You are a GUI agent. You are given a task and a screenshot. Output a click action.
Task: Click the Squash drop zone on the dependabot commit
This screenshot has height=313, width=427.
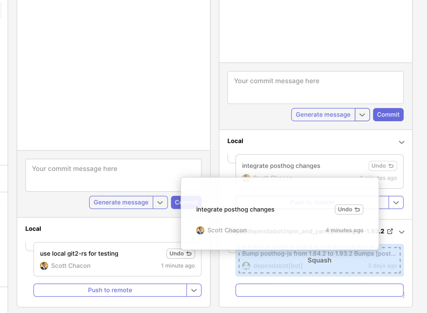[x=319, y=260]
